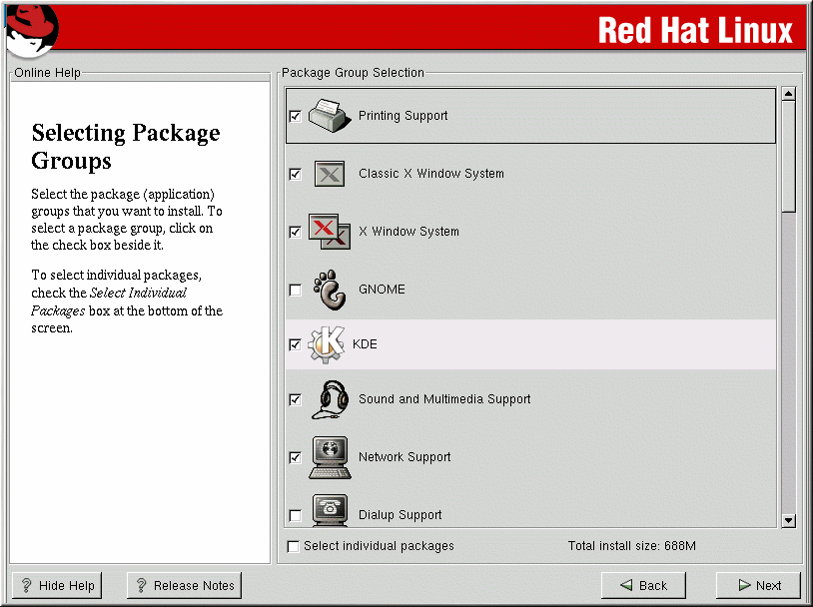
Task: Click the Sound and Multimedia headphones icon
Action: coord(329,399)
